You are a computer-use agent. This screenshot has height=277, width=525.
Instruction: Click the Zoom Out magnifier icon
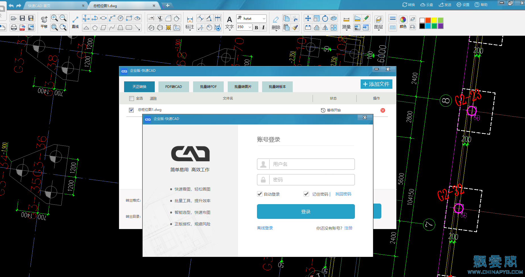point(63,18)
